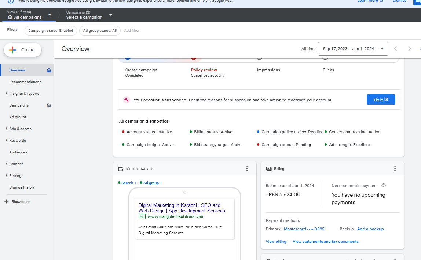
Task: Expand Insights & reports section
Action: click(x=7, y=93)
